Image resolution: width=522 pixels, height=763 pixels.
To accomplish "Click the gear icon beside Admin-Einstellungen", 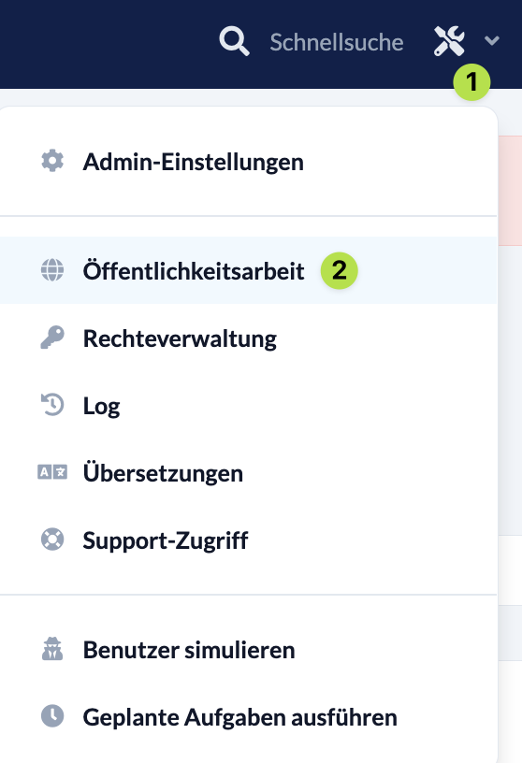I will 52,161.
